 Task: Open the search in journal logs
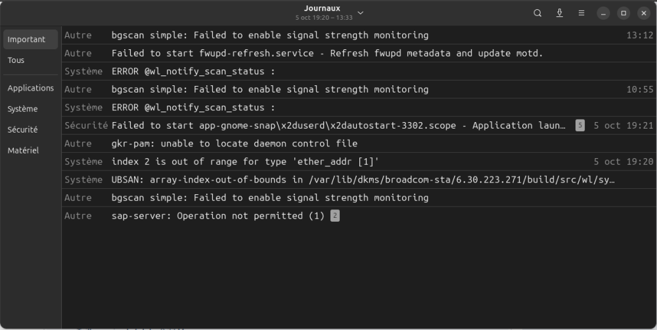tap(537, 13)
